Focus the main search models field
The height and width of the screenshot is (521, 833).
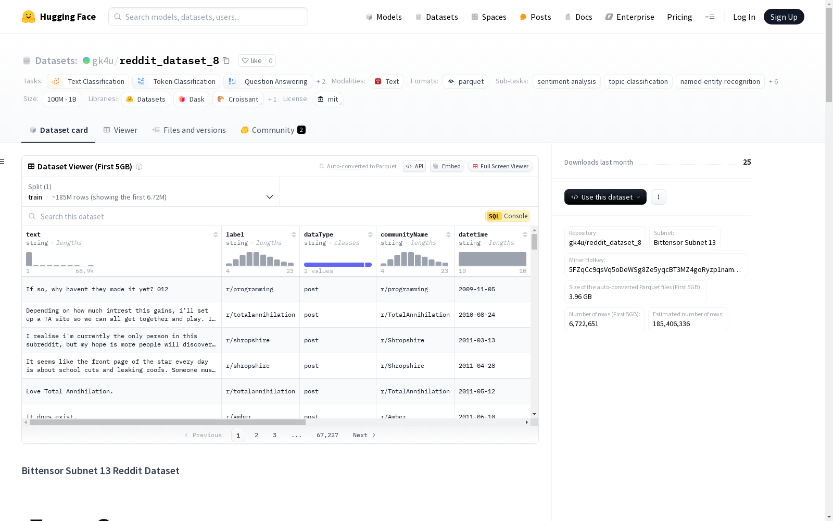[208, 17]
